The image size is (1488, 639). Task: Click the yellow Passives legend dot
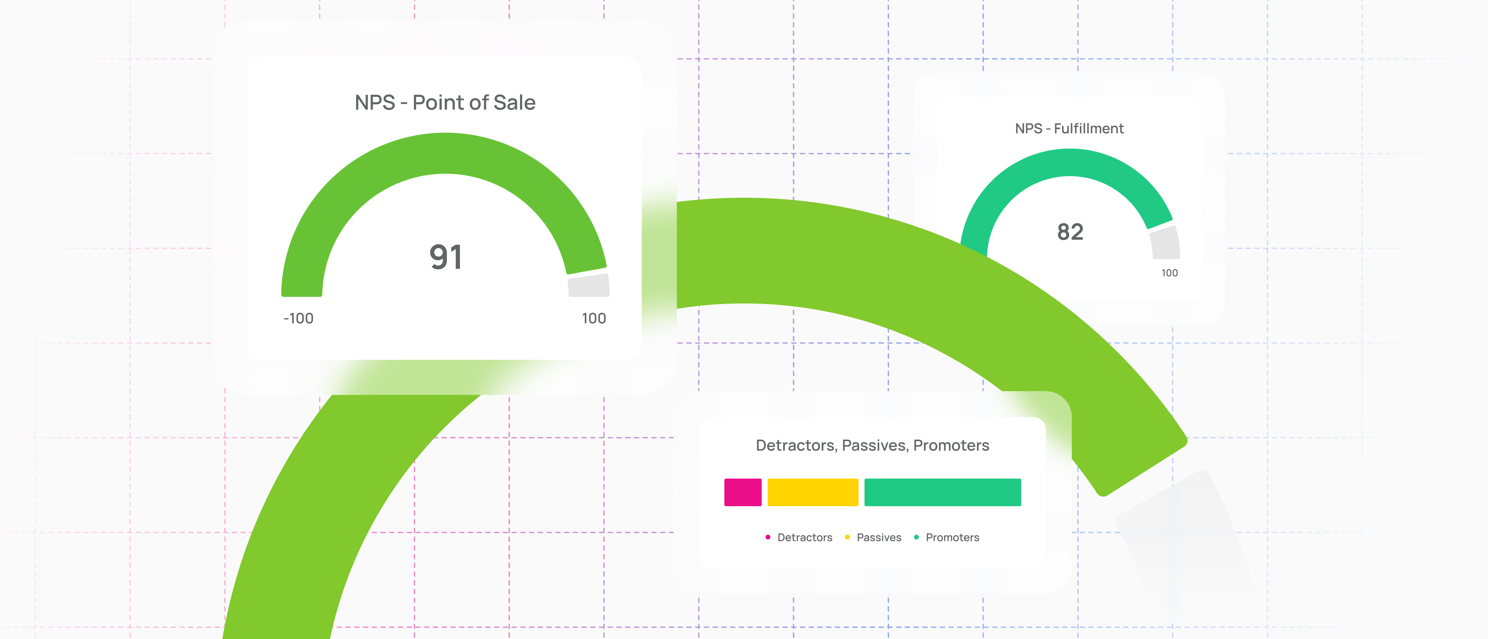point(847,538)
